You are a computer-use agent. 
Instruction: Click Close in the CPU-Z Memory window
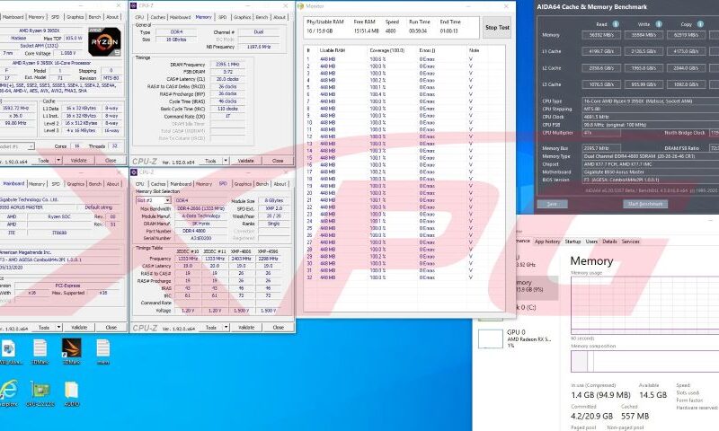[278, 161]
